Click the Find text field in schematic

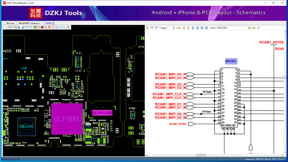tap(231, 28)
